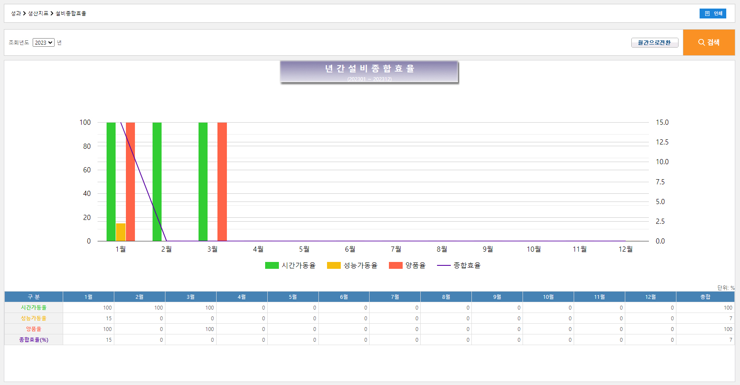
Task: Click the yellow January performance bar
Action: 120,232
